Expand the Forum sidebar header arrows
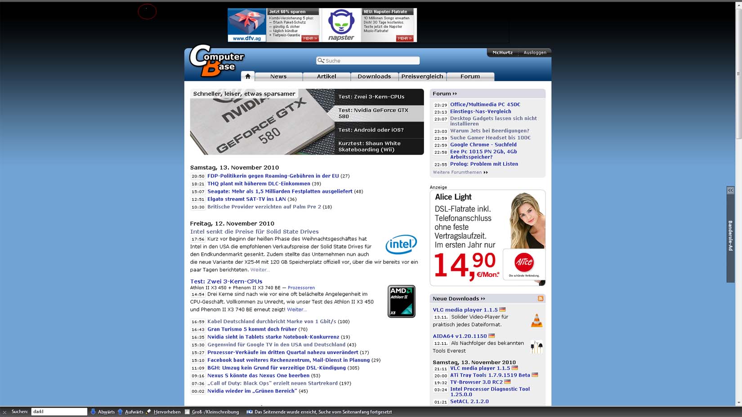This screenshot has width=742, height=417. [x=455, y=93]
